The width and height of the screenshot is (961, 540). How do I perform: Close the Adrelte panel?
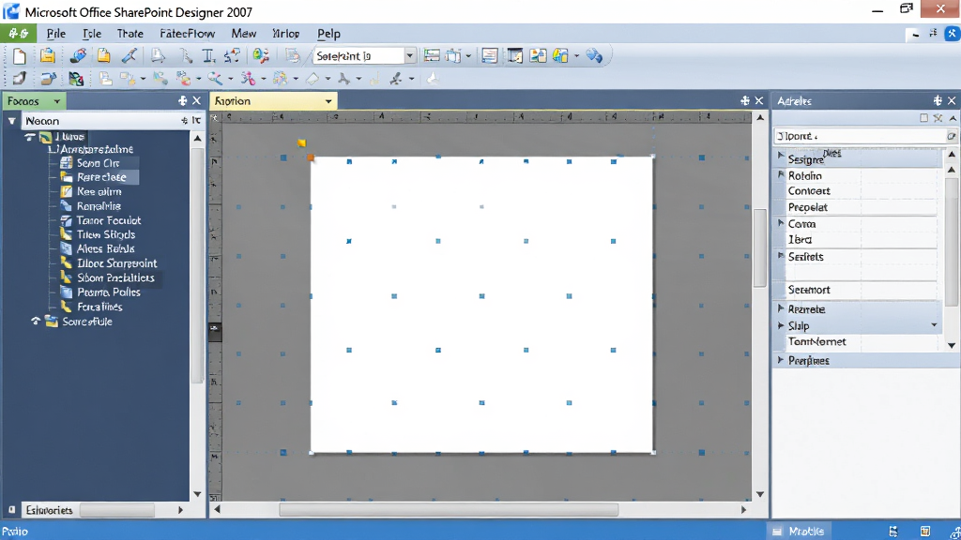(952, 100)
